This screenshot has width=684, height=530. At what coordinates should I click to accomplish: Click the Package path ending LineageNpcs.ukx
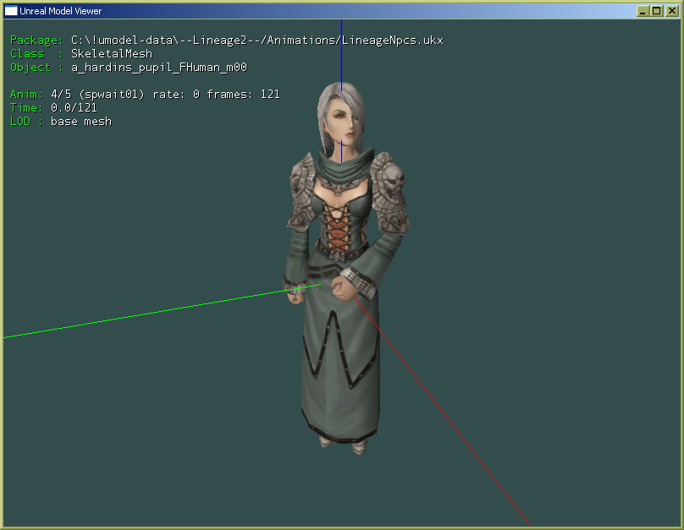coord(257,41)
